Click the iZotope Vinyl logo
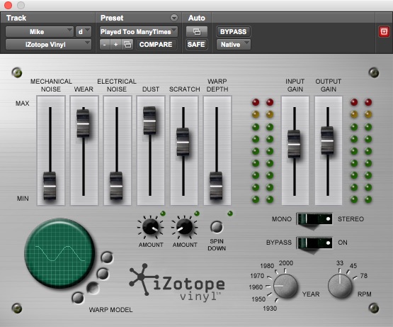Viewport: 393px width, 327px height. [x=177, y=282]
